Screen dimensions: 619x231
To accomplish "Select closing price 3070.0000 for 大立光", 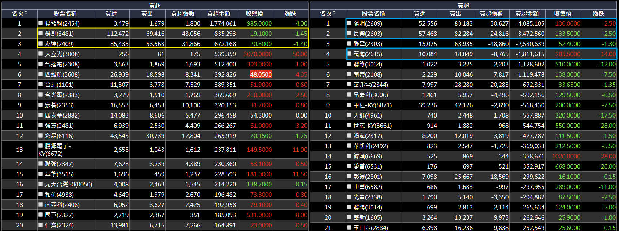I will point(258,54).
